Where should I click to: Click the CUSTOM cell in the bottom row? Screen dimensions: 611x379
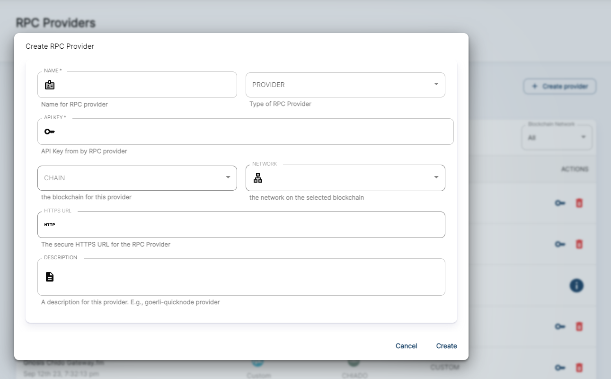coord(445,367)
